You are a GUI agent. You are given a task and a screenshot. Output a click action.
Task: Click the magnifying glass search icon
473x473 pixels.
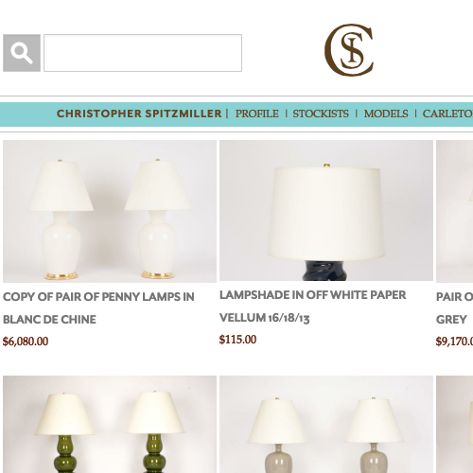pos(22,53)
